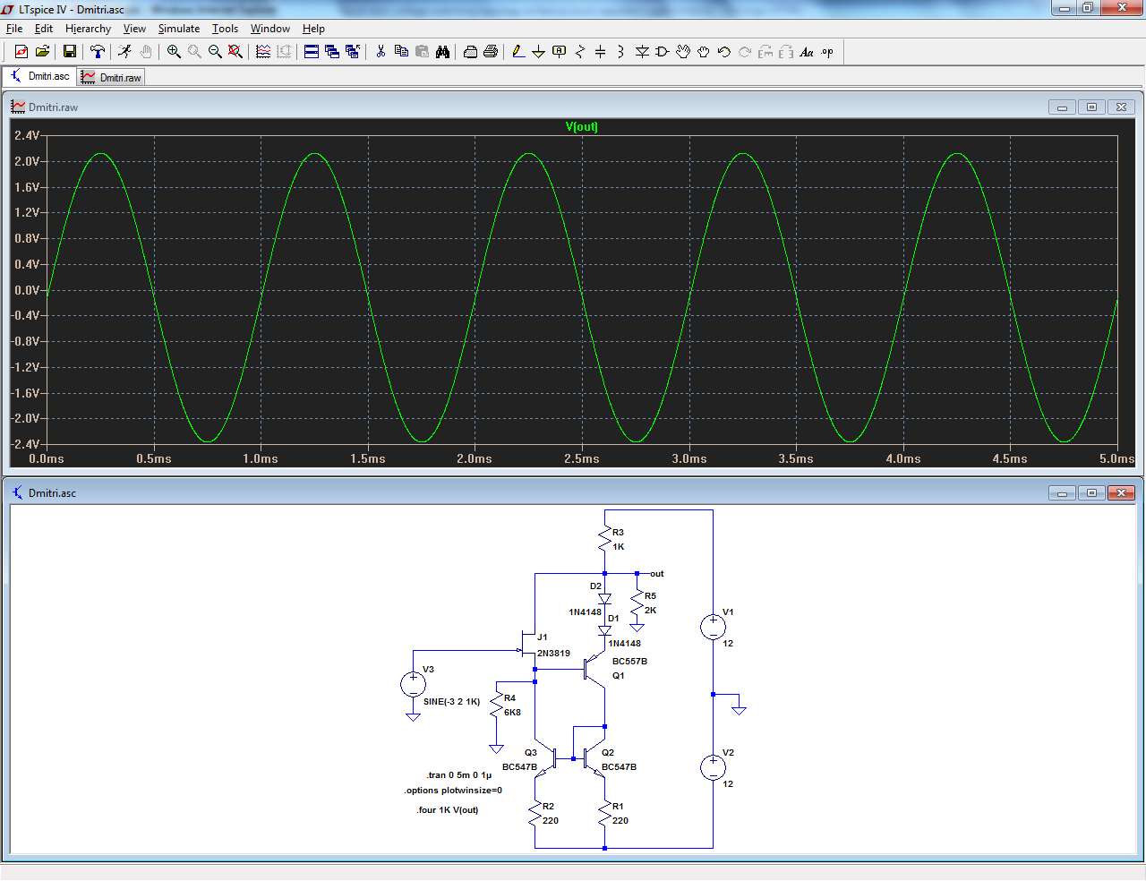The height and width of the screenshot is (881, 1146).
Task: Place a Ground symbol tool
Action: [x=539, y=52]
